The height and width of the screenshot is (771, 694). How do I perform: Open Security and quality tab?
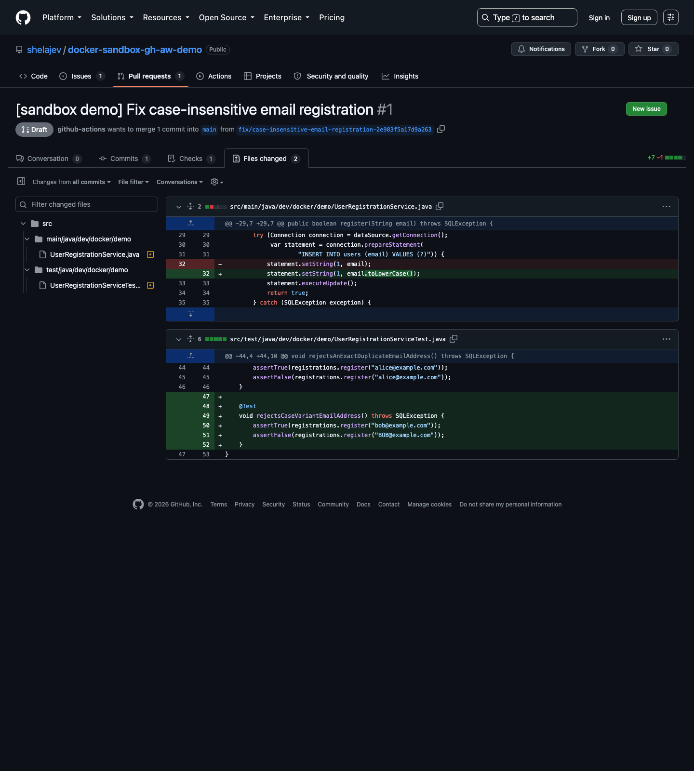point(331,76)
